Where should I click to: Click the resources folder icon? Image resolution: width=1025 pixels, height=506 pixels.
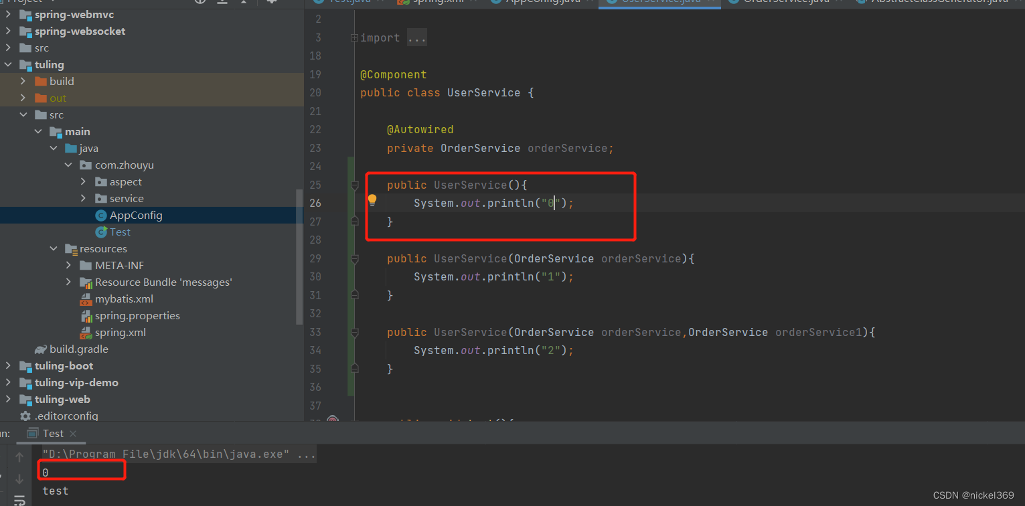click(71, 249)
